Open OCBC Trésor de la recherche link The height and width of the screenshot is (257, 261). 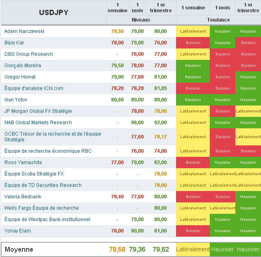(x=53, y=136)
